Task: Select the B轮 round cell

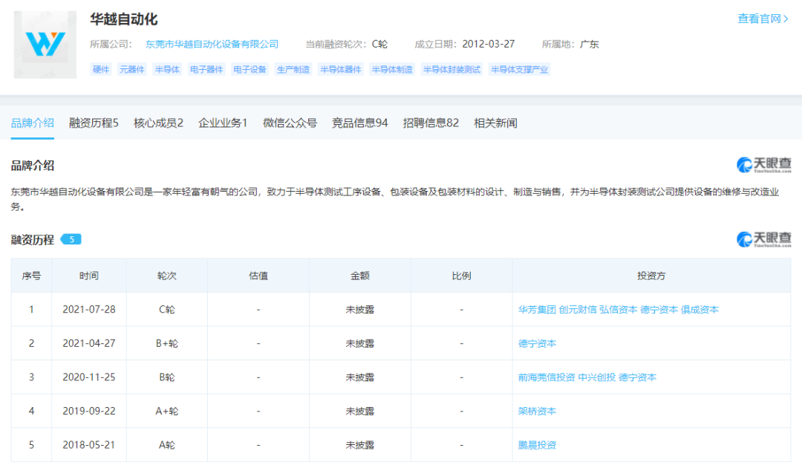Action: tap(167, 377)
